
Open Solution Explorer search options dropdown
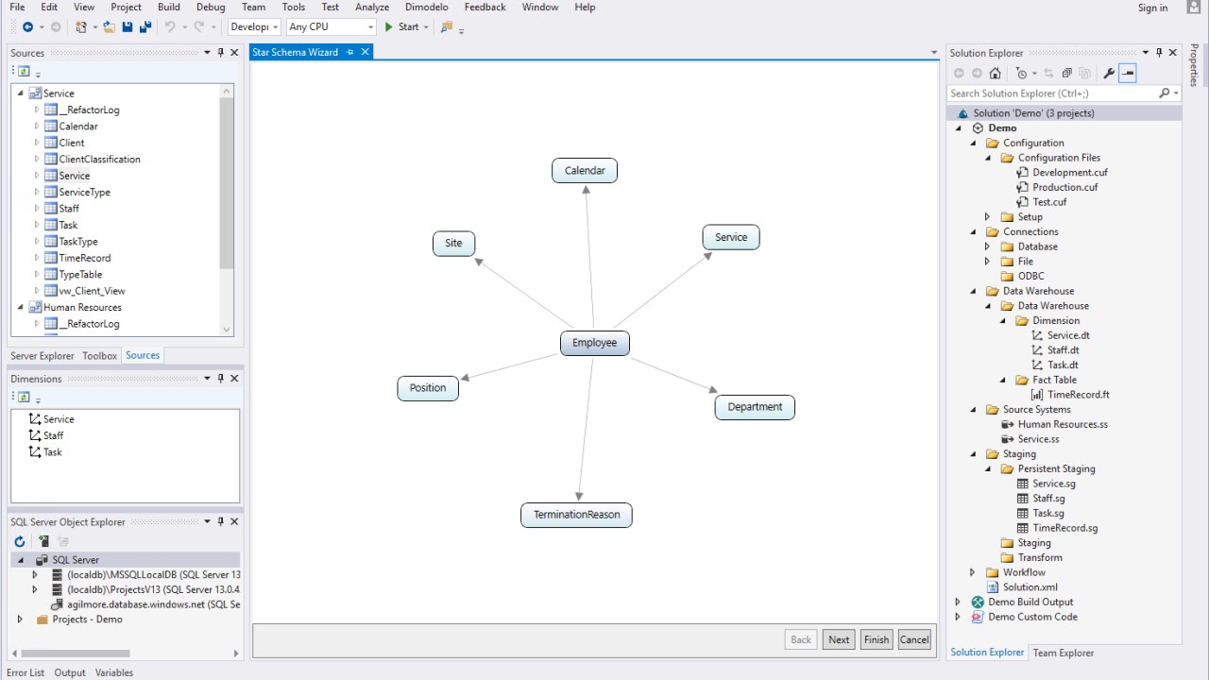(1175, 93)
